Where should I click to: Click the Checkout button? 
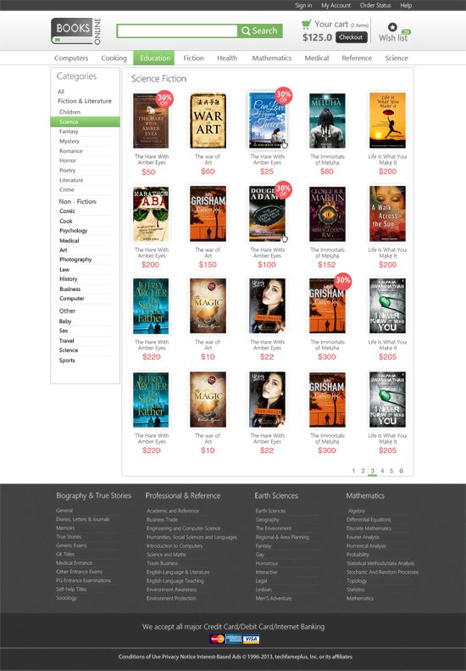pos(351,37)
